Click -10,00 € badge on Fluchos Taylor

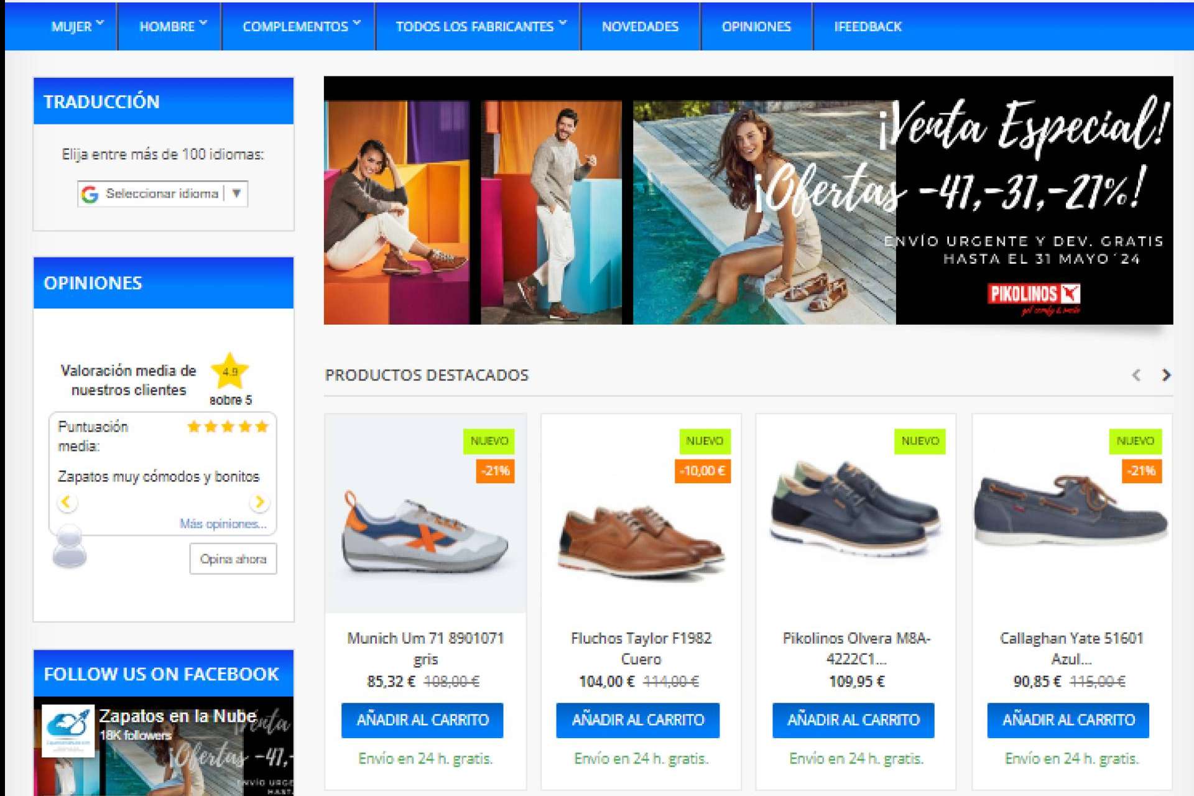click(703, 471)
